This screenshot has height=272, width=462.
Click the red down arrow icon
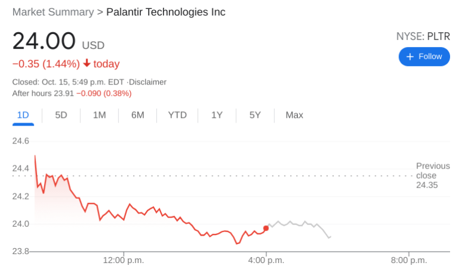tap(87, 64)
